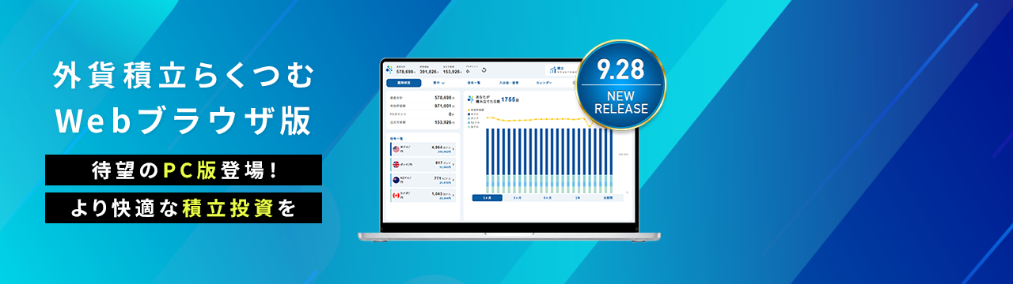Viewport: 1013px width, 284px height.
Task: Expand the ポンド/円 row chevron
Action: (x=453, y=164)
